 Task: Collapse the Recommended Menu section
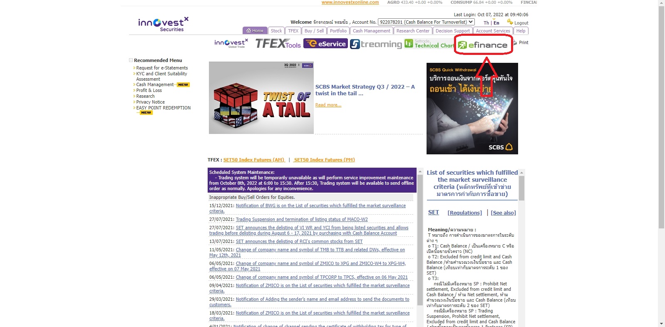click(131, 60)
